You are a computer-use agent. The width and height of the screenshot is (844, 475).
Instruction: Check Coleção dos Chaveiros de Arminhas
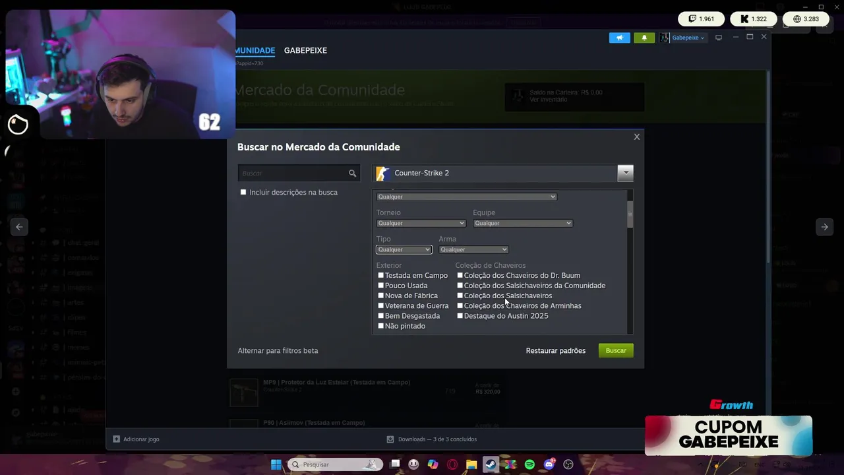click(460, 305)
